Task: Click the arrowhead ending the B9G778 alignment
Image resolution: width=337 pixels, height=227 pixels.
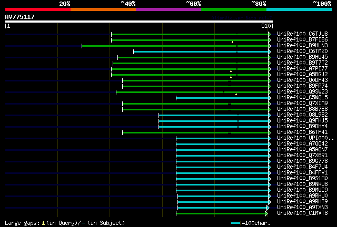Action: [x=270, y=162]
